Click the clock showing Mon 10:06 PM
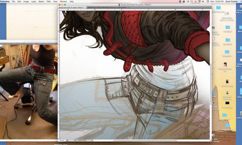242x145 pixels. point(217,2)
